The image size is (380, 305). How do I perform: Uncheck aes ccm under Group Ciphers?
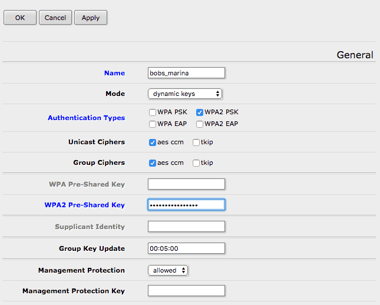[153, 163]
